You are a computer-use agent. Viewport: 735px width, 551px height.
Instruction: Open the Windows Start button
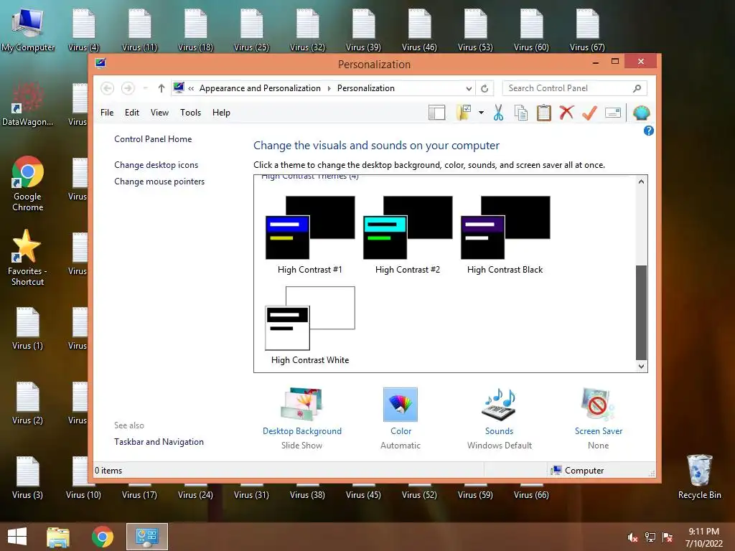[17, 537]
